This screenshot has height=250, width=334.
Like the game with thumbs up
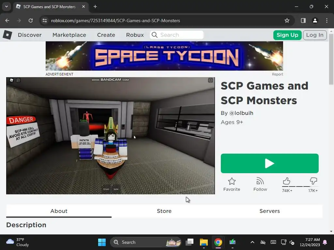(x=287, y=181)
